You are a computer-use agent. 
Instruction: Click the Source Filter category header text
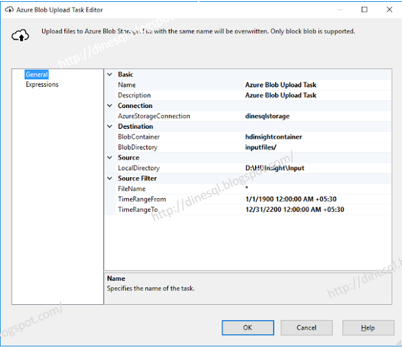(x=137, y=179)
